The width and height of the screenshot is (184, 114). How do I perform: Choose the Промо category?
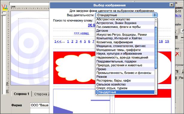click(125, 69)
